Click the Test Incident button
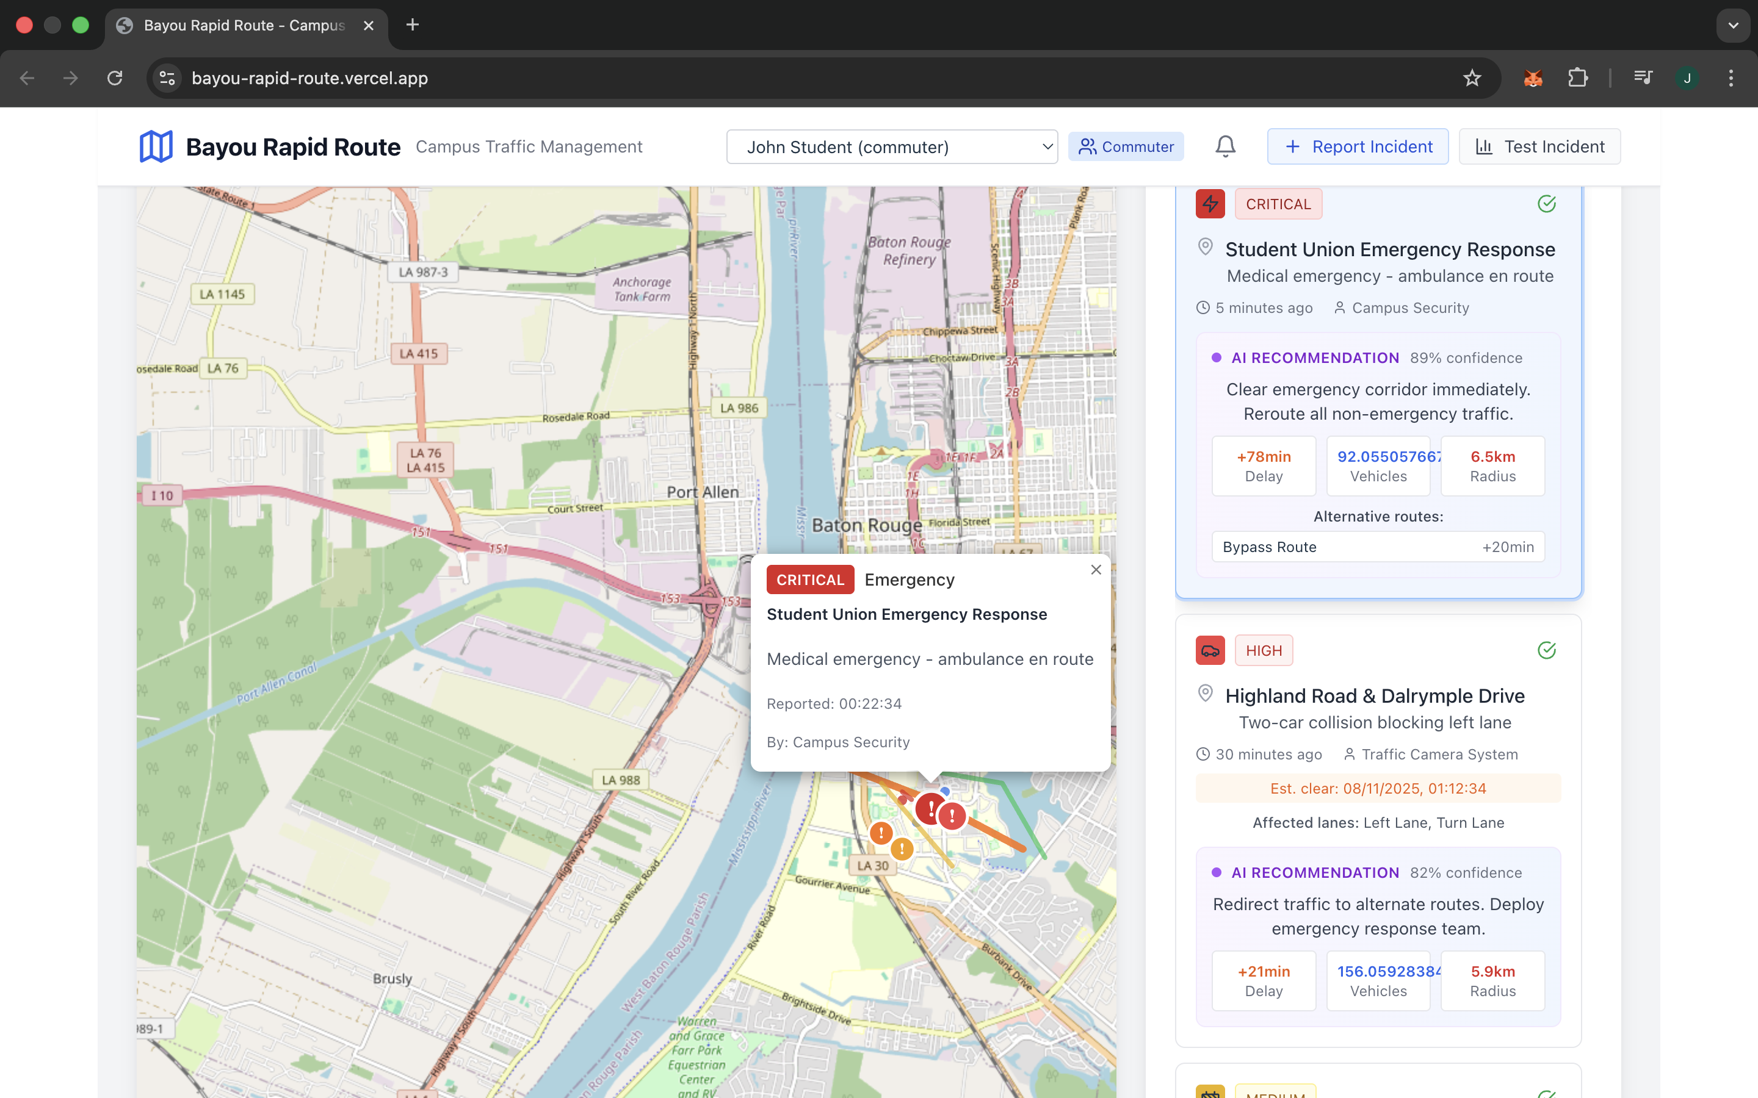Image resolution: width=1758 pixels, height=1098 pixels. point(1539,146)
